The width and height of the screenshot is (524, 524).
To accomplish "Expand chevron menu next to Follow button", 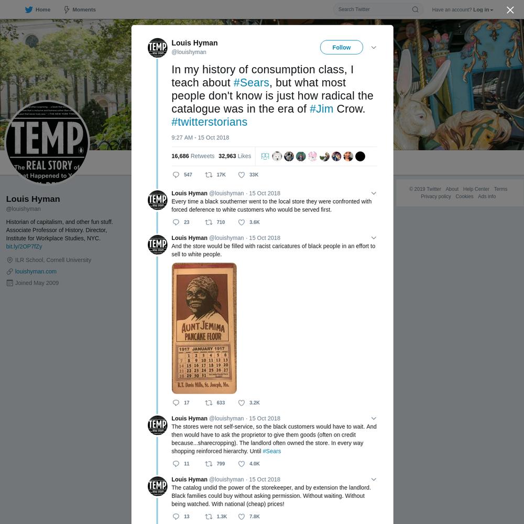I will (374, 48).
